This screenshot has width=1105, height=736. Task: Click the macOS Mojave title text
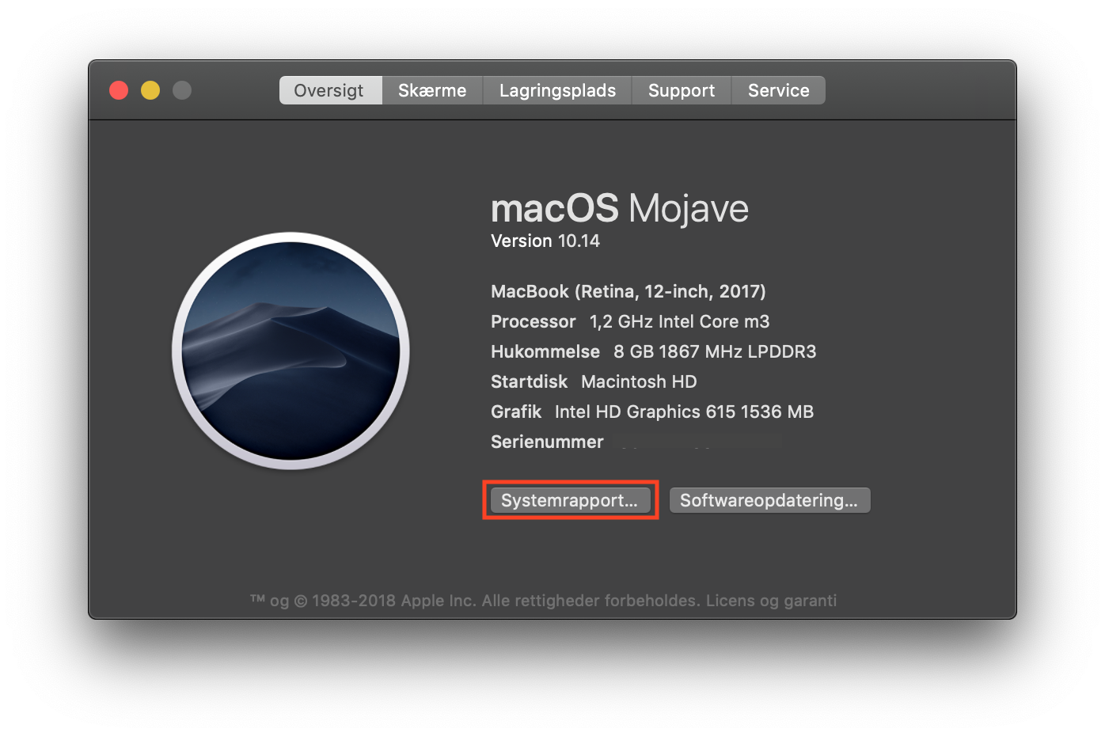click(619, 209)
